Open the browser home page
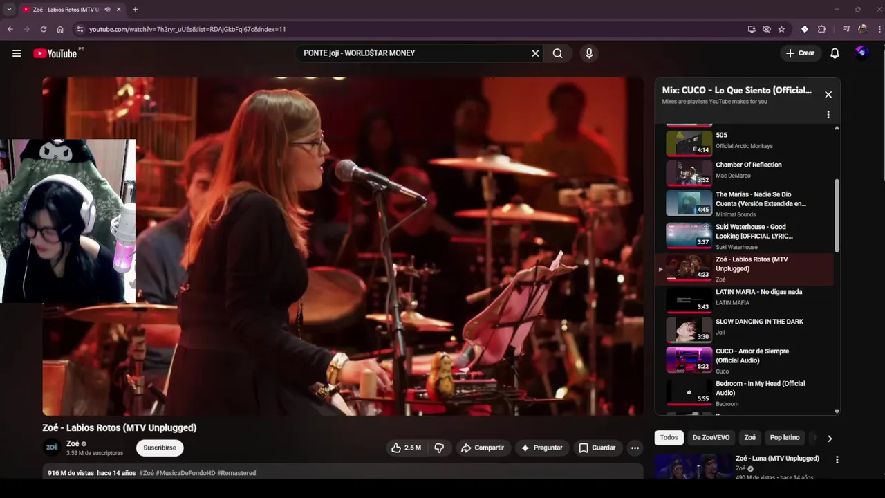The width and height of the screenshot is (885, 498). tap(60, 29)
